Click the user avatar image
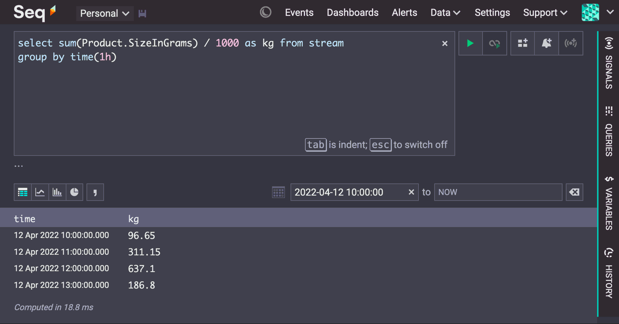This screenshot has width=619, height=324. (x=590, y=12)
